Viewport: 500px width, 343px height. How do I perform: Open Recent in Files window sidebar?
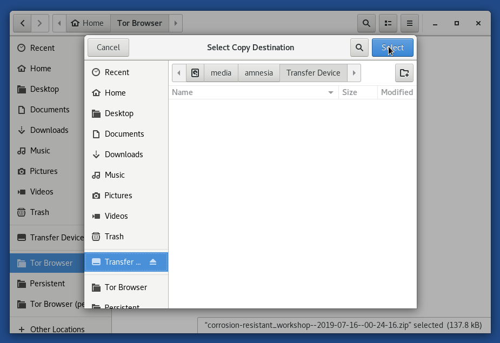pos(47,48)
